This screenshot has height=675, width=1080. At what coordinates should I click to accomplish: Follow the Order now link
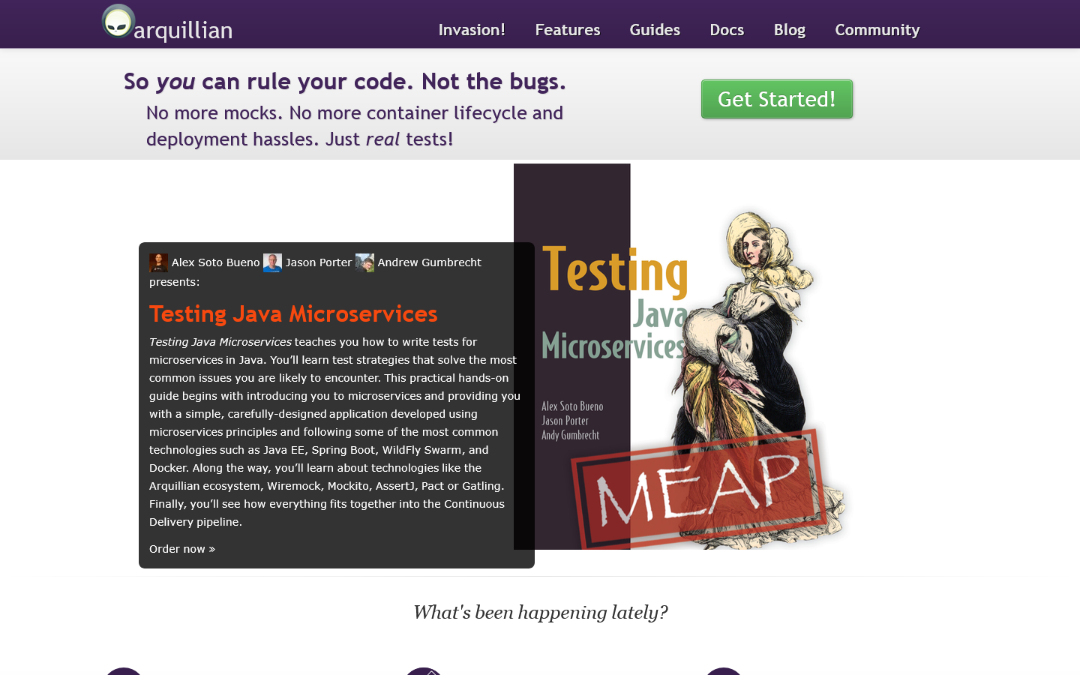(182, 549)
